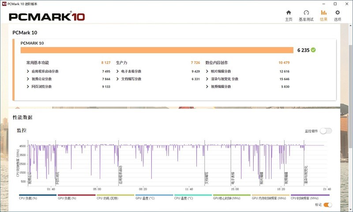Click the green score validation checkmark
353x212 pixels.
[313, 50]
